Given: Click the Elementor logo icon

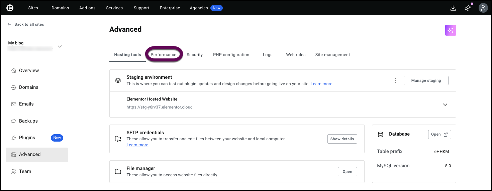Looking at the screenshot, I should (x=10, y=8).
